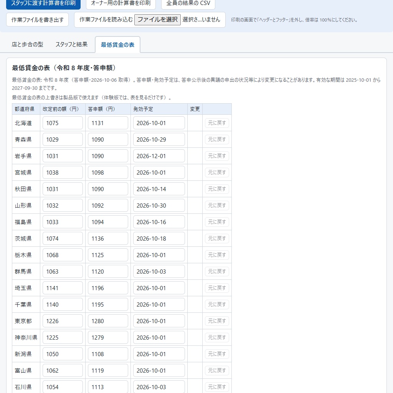393x393 pixels.
Task: Click 元に戻す in 北海道 row
Action: tap(217, 123)
